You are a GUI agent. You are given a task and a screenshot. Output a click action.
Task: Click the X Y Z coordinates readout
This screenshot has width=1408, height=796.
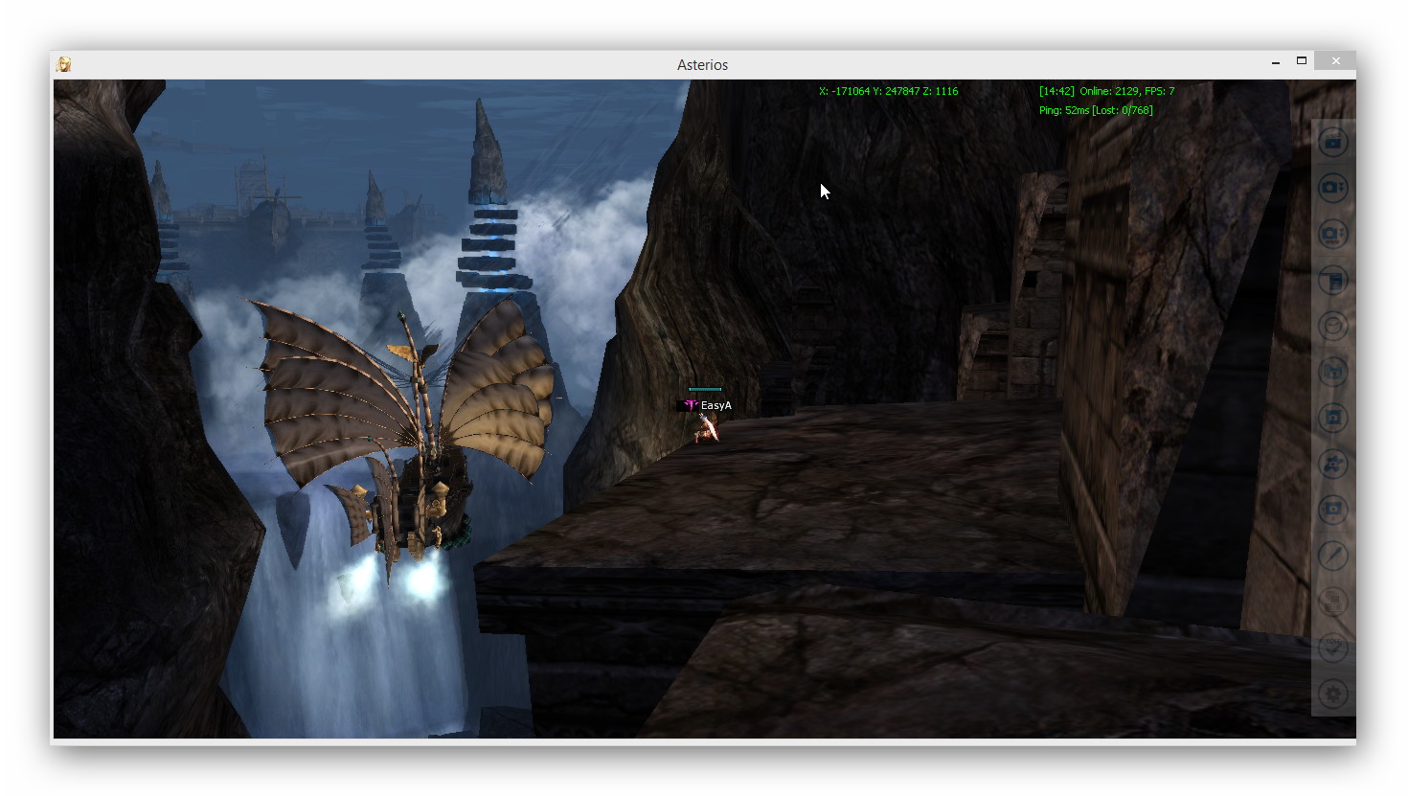click(x=888, y=91)
